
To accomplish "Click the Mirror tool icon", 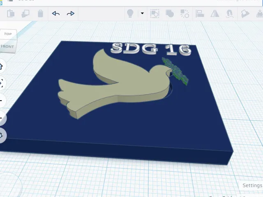I will pos(215,14).
